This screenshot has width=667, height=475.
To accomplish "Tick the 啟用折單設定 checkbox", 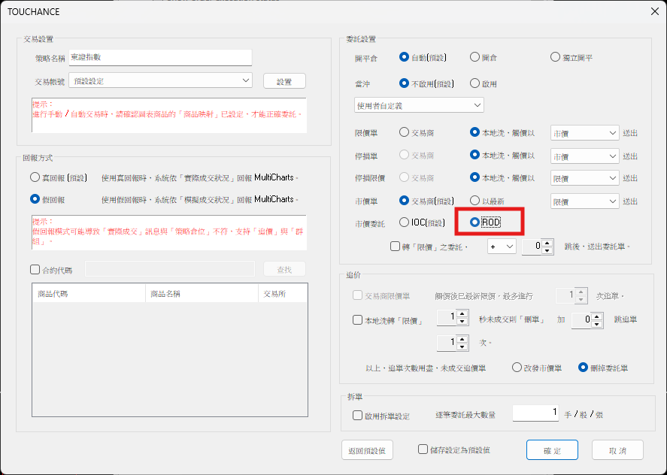I will coord(358,415).
